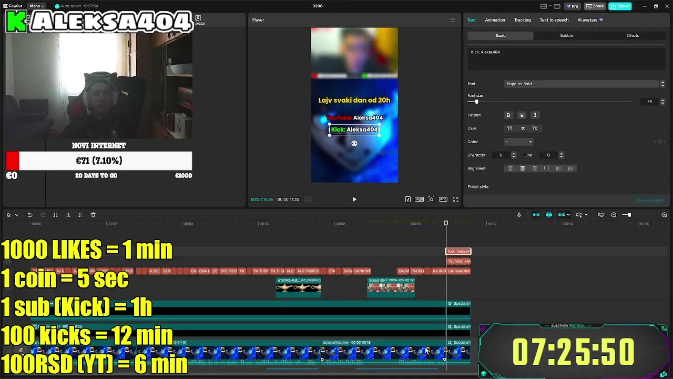This screenshot has width=673, height=379.
Task: Switch to the Animation tab
Action: pyautogui.click(x=495, y=20)
